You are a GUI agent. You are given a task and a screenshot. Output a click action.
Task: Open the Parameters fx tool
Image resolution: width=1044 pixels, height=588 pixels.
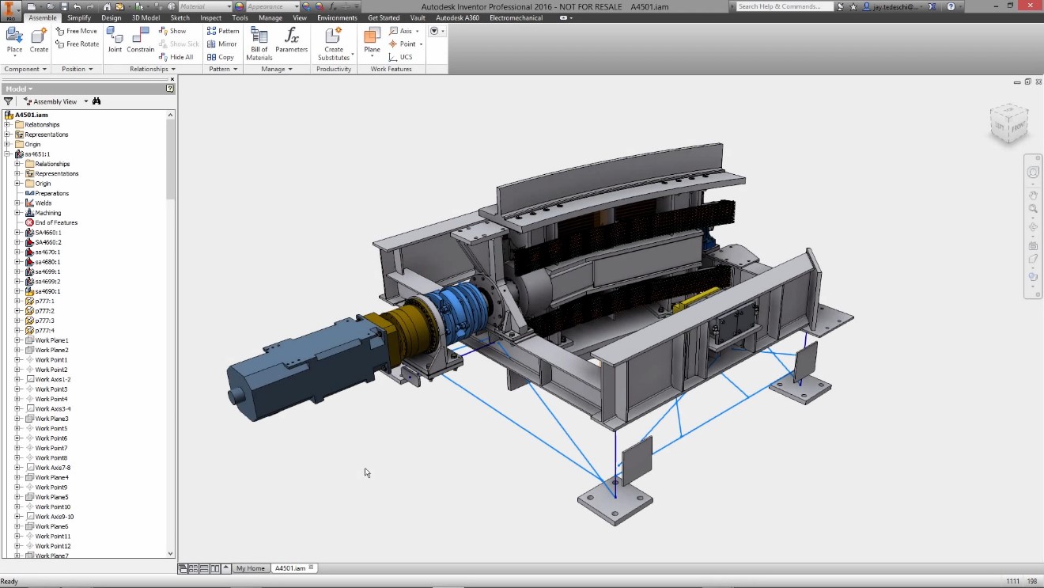pyautogui.click(x=292, y=41)
